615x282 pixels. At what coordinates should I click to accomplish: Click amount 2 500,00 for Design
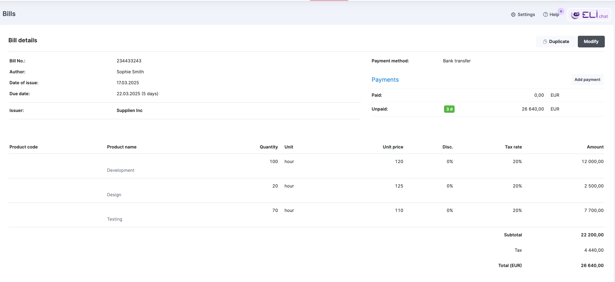[x=594, y=186]
